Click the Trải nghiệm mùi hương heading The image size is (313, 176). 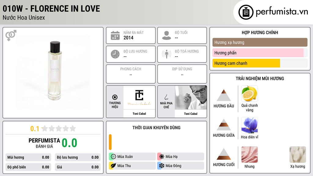[260, 79]
